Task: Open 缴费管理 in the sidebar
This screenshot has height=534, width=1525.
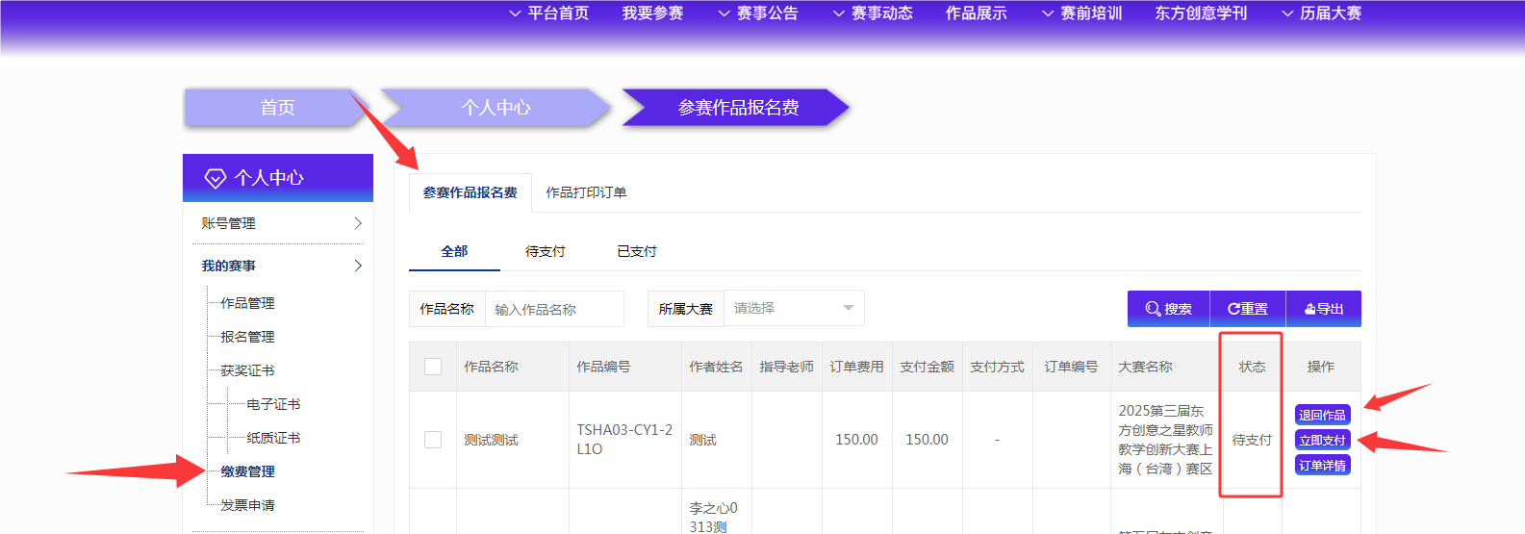Action: click(247, 471)
